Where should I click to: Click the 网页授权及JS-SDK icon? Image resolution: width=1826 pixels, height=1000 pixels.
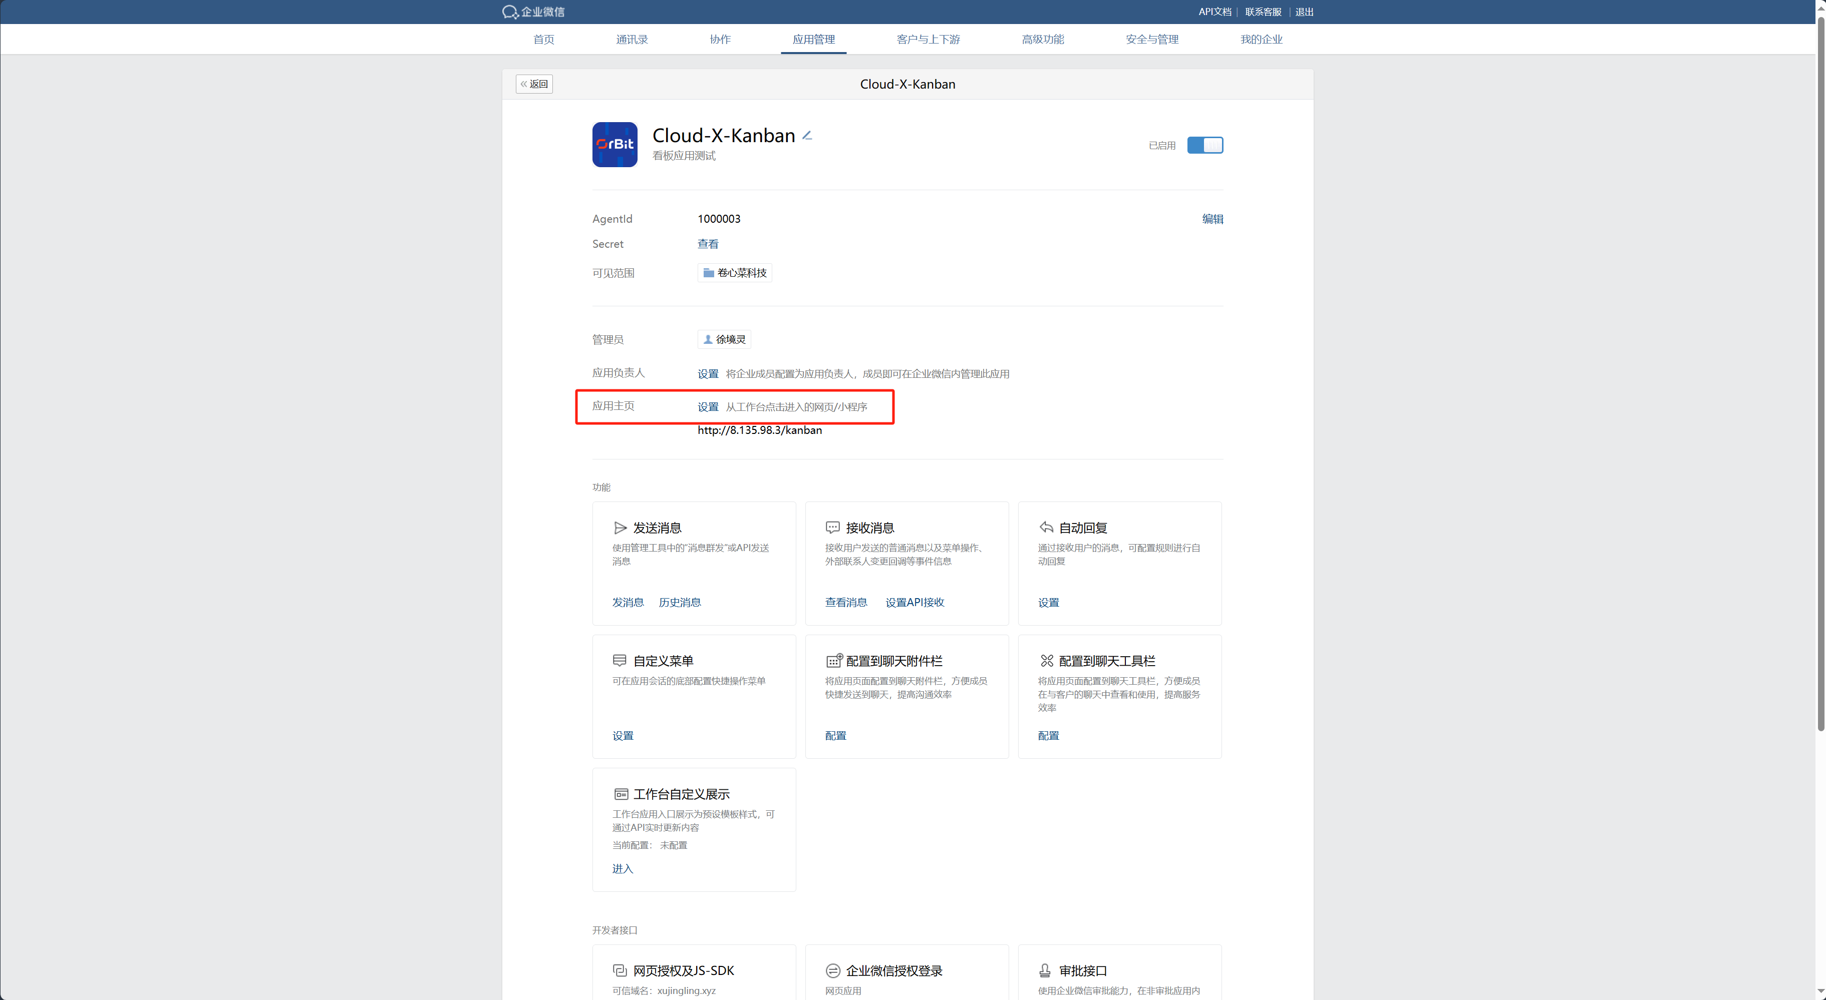[620, 970]
